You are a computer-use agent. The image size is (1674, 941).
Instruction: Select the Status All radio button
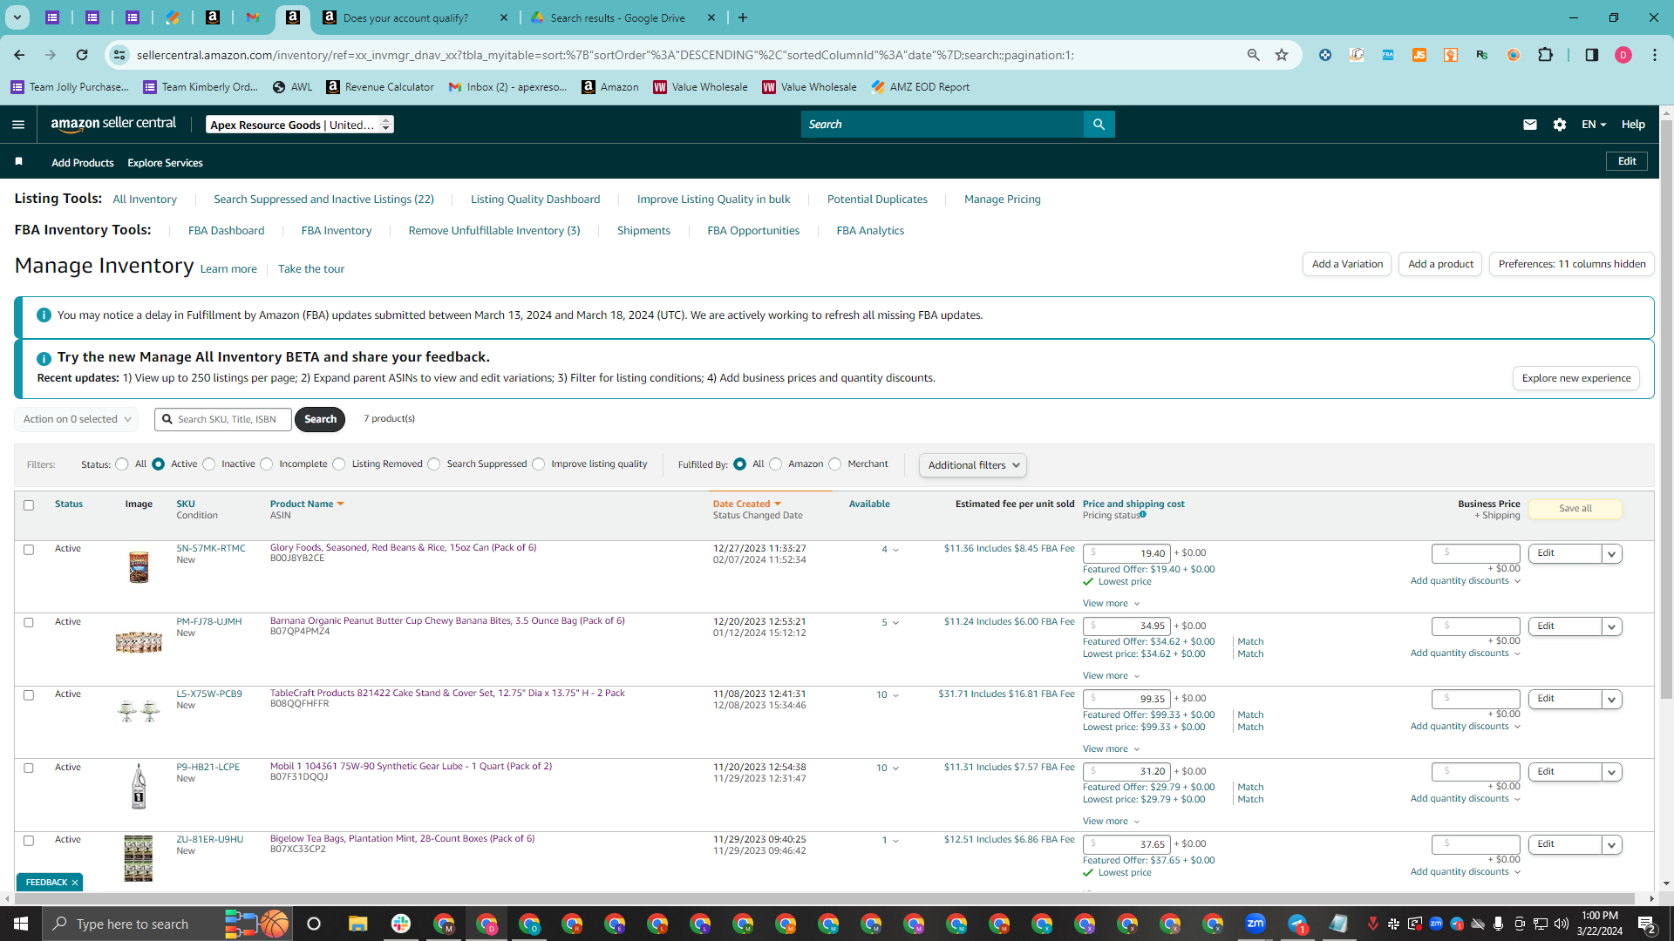point(122,464)
